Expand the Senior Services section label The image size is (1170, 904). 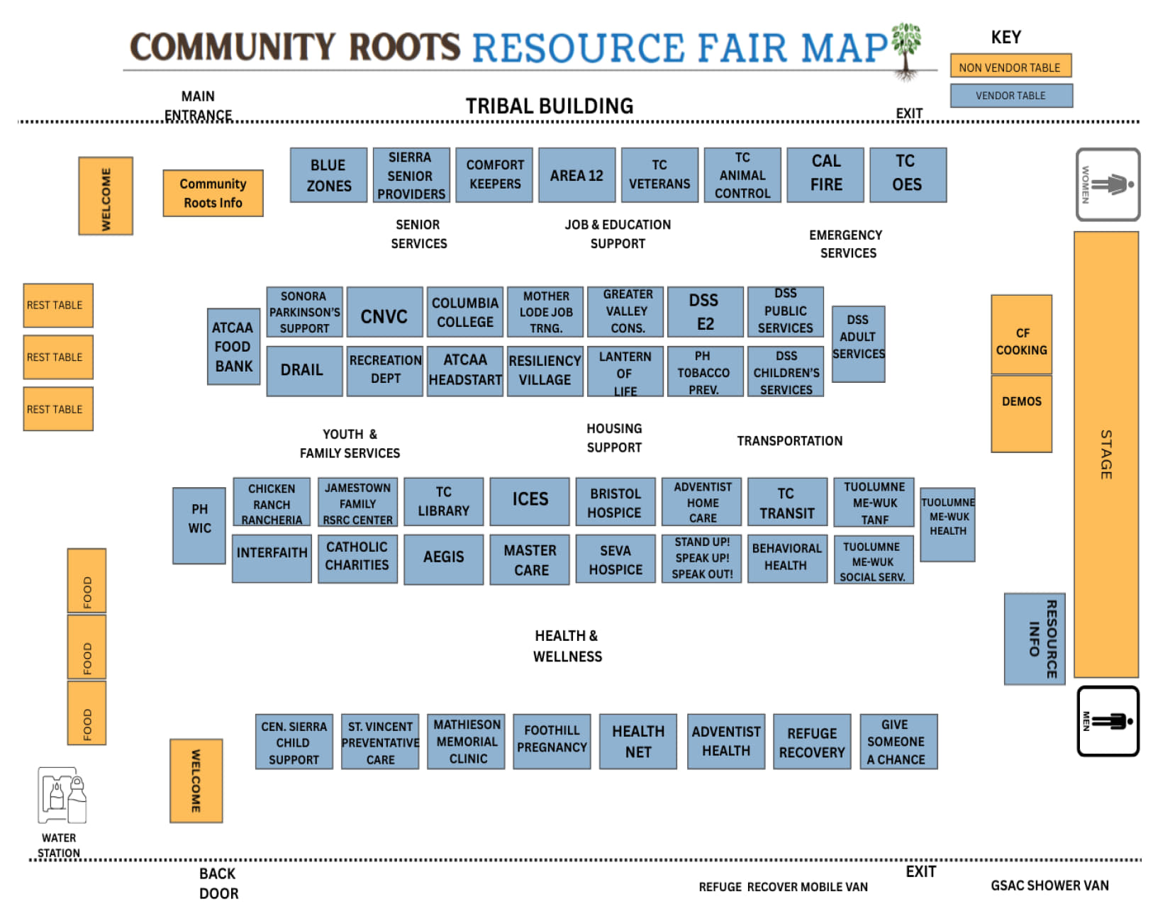418,234
